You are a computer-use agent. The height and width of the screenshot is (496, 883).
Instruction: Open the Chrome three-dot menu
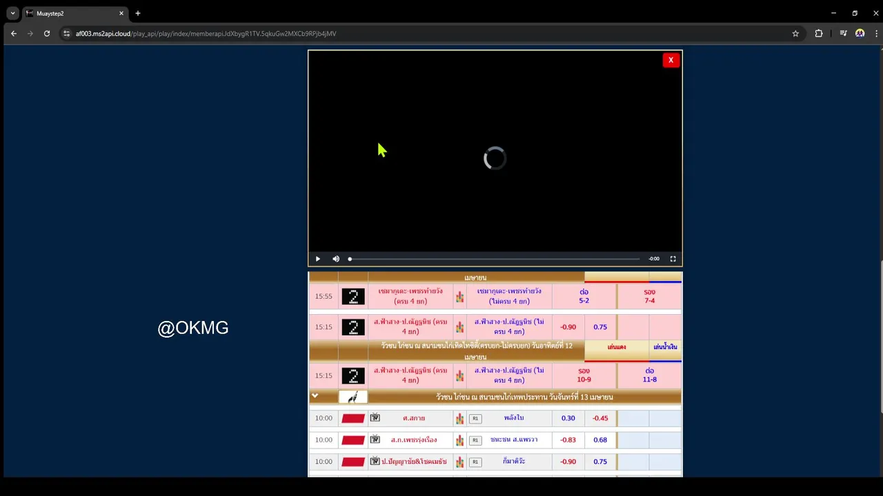pos(875,33)
